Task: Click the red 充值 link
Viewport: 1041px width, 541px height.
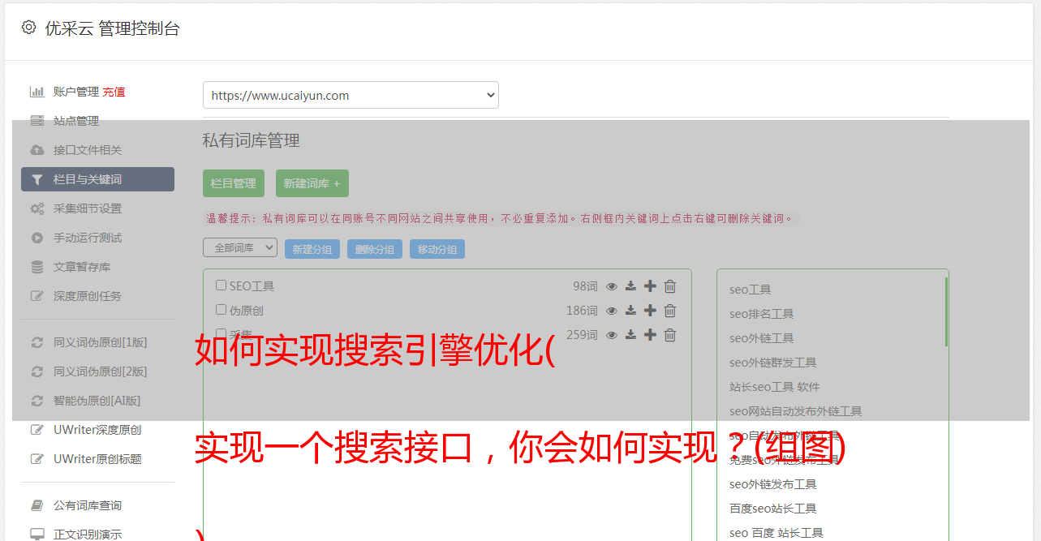Action: [x=114, y=92]
